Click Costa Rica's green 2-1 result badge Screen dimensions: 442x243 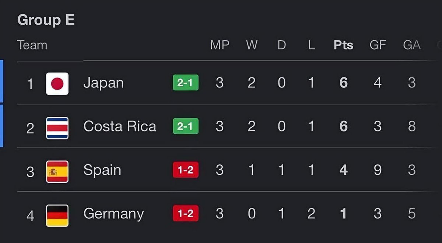coord(186,126)
